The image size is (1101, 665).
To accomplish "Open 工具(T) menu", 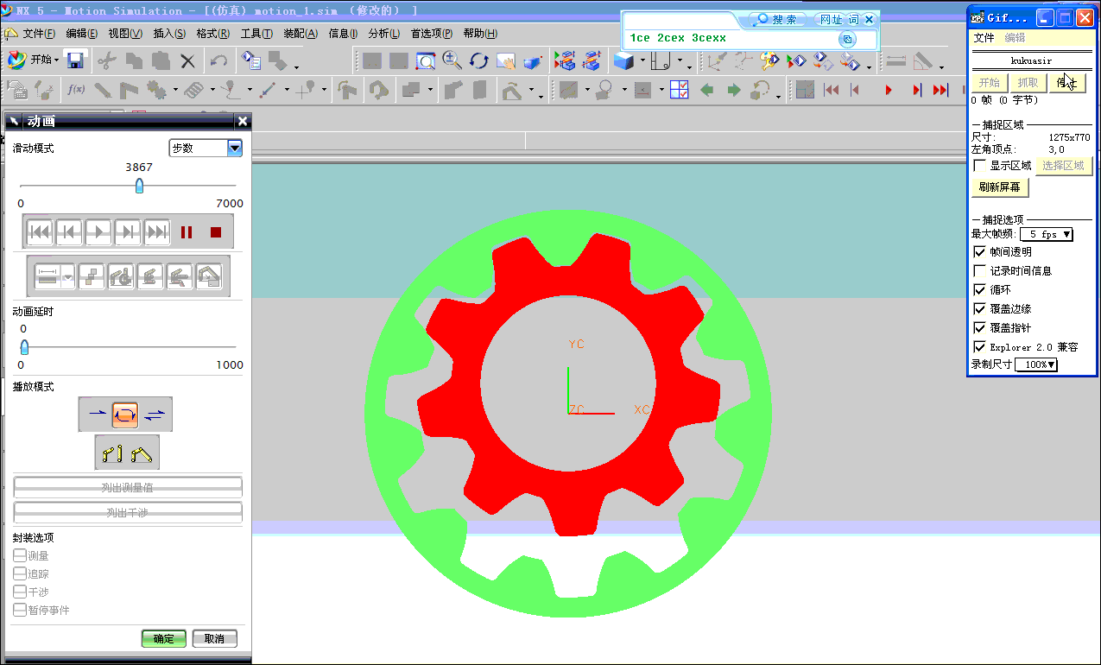I will (x=256, y=34).
